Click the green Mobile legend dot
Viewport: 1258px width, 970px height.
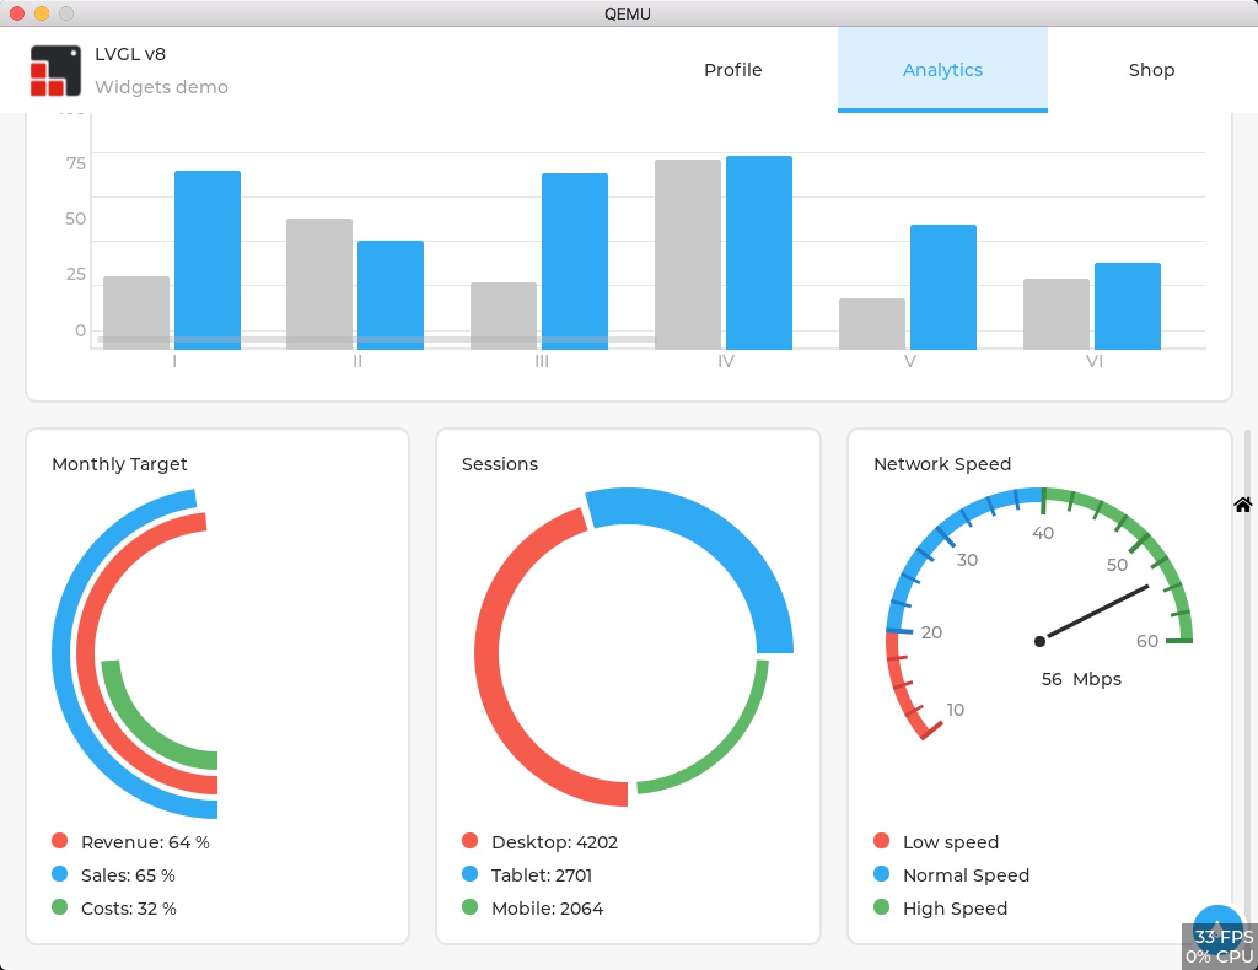pos(470,907)
